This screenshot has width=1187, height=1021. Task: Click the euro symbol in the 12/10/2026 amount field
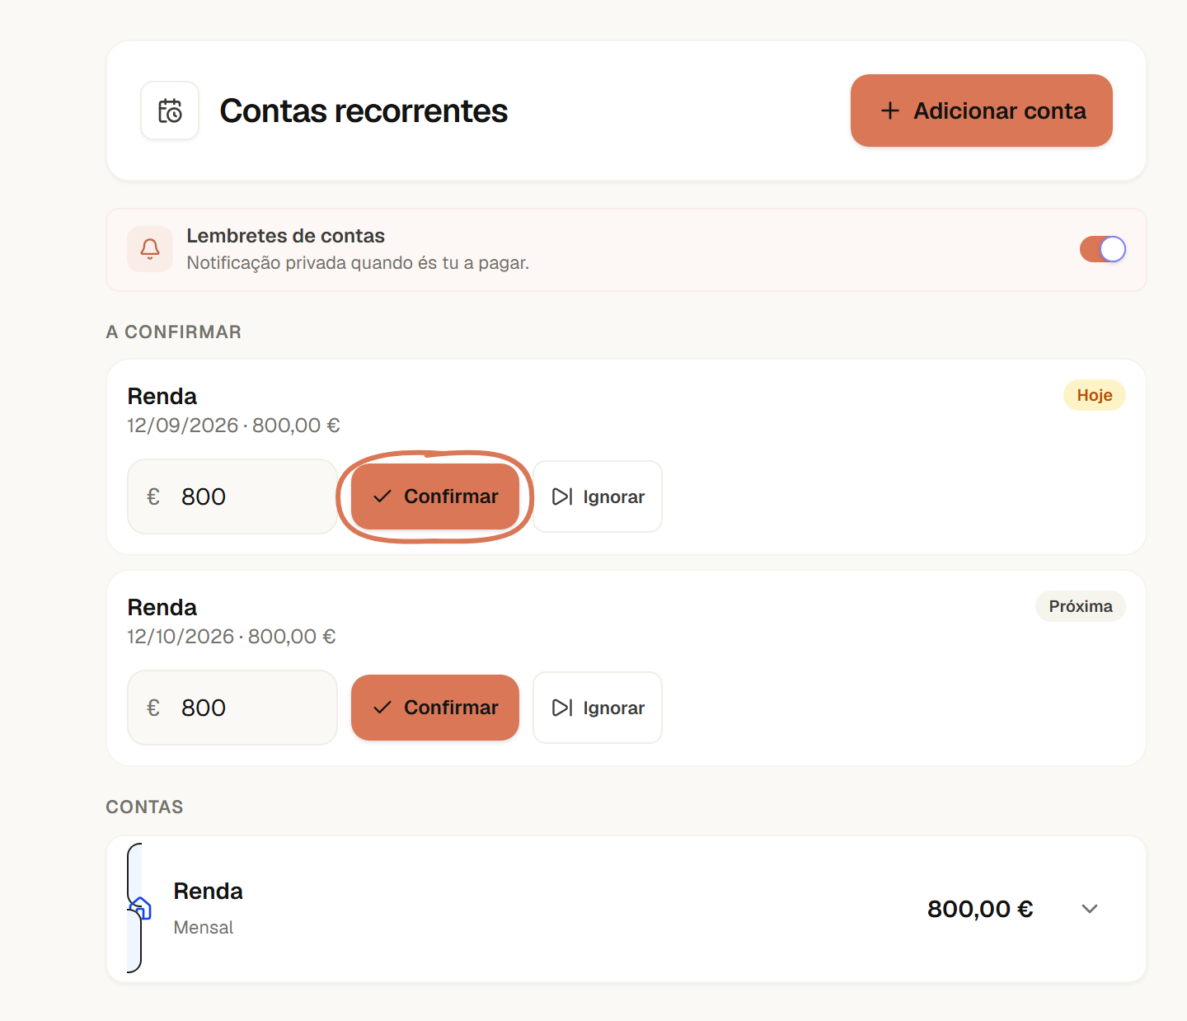click(x=153, y=708)
